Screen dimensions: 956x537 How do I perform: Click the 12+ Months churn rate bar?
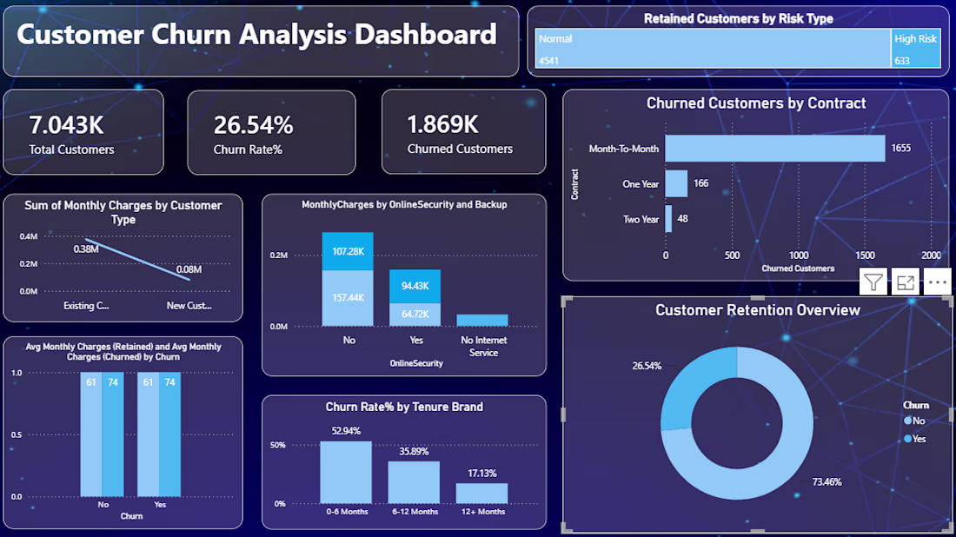[481, 494]
